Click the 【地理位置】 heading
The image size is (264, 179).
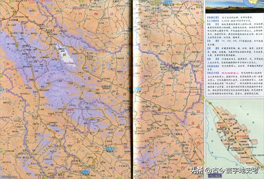(213, 17)
